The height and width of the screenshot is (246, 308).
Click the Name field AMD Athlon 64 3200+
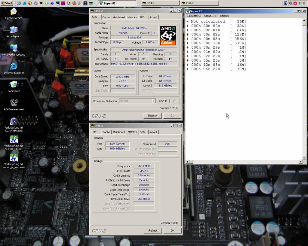(x=134, y=28)
